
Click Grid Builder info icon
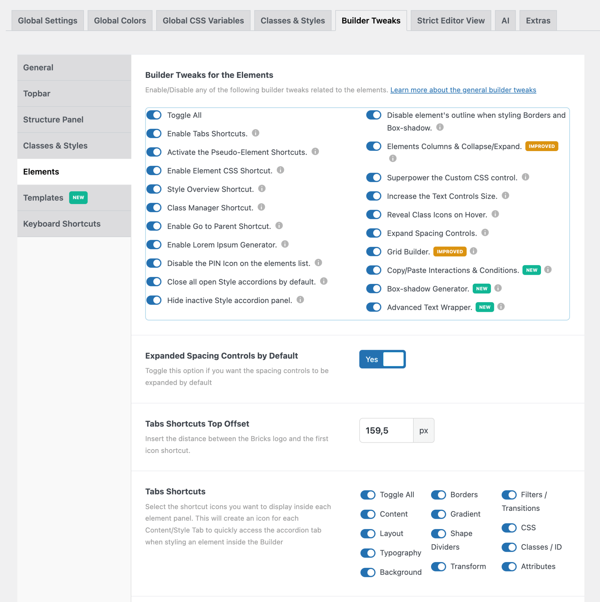pyautogui.click(x=474, y=251)
